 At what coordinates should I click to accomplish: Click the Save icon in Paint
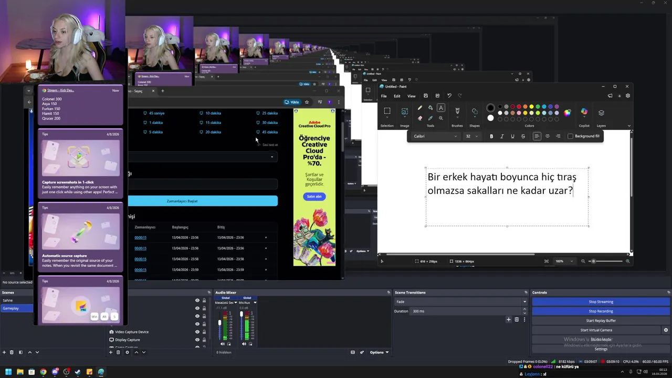click(x=426, y=96)
